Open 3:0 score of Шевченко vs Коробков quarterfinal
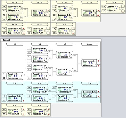 [41, 50]
